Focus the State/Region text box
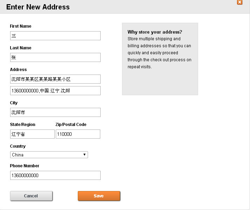The height and width of the screenshot is (210, 250). coord(32,134)
